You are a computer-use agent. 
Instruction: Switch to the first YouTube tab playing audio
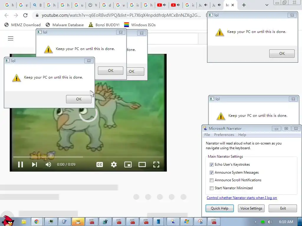click(x=162, y=5)
